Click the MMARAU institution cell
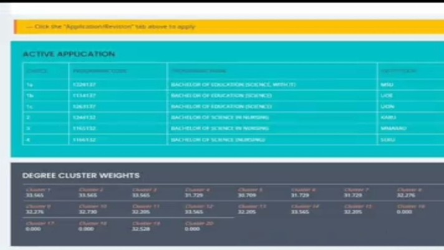Viewport: 444px width, 250px height. [393, 128]
